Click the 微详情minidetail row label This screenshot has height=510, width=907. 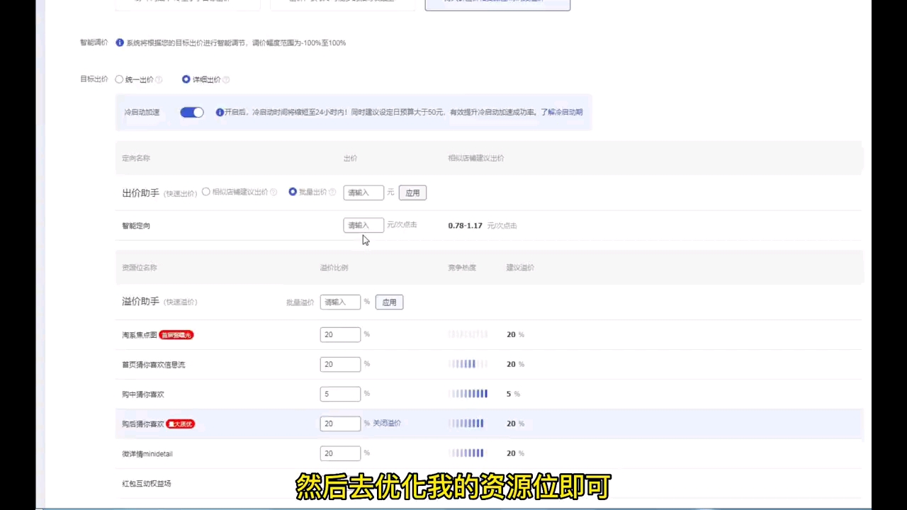pos(147,454)
